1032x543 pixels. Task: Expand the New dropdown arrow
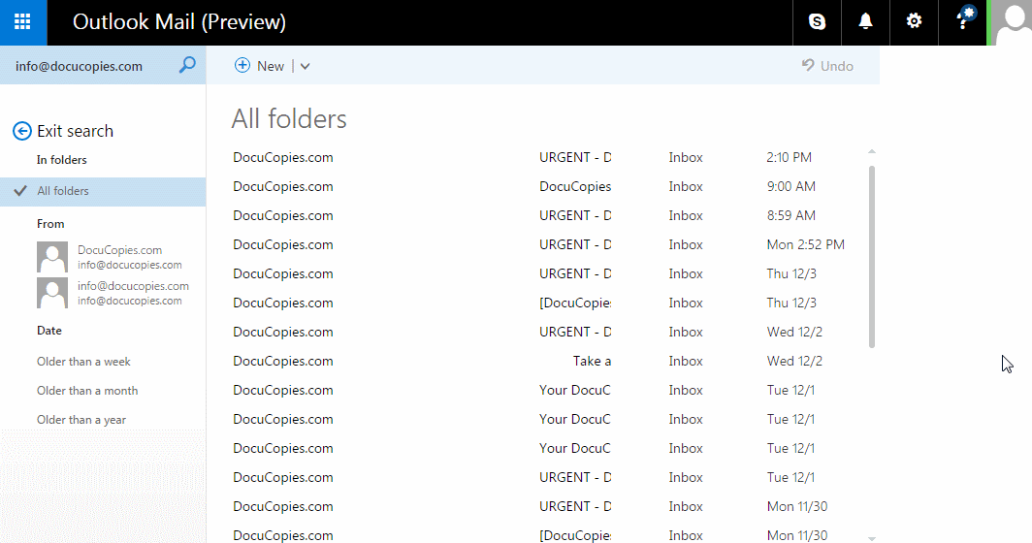point(305,66)
